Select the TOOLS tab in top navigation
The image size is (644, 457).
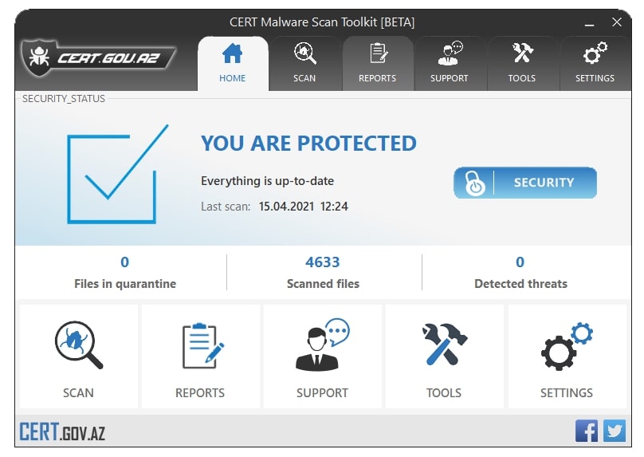(x=522, y=64)
